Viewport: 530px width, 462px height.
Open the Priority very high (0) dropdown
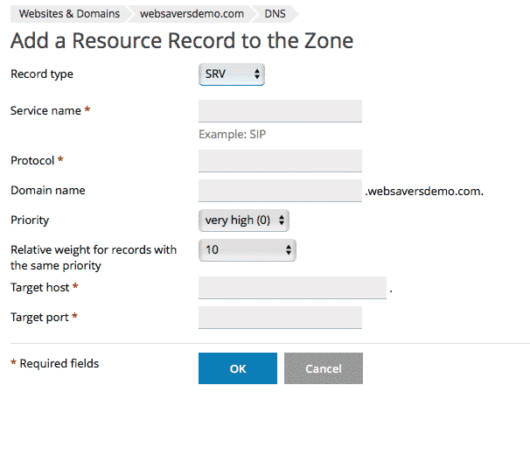[x=244, y=220]
